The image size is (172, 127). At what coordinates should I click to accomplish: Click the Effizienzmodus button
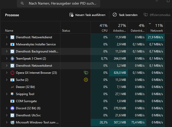(157, 15)
